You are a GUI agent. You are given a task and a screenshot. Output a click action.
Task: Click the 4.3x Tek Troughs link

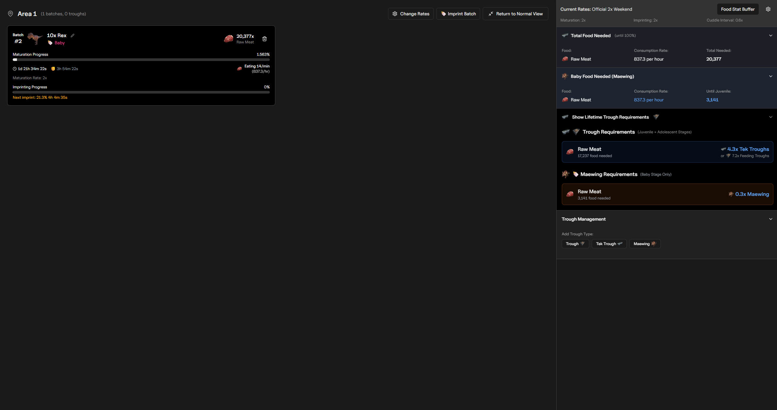tap(748, 149)
